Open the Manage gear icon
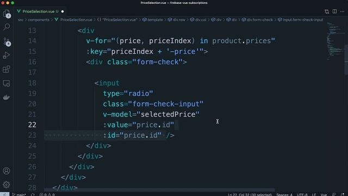 pyautogui.click(x=7, y=185)
